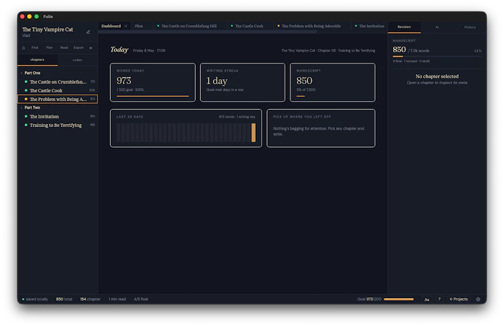Click the Goal 973/200 status text
504x327 pixels.
369,299
